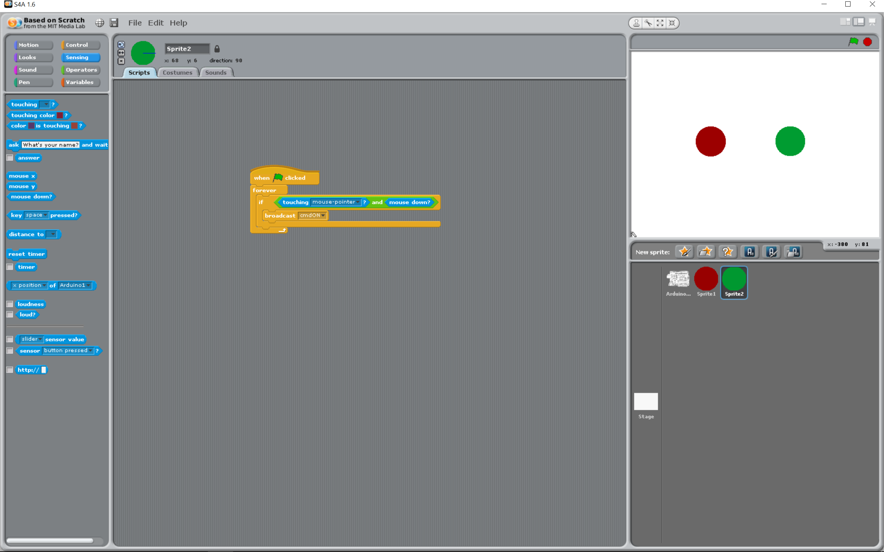Toggle the sensor button pressed checkbox
This screenshot has height=552, width=884.
10,351
